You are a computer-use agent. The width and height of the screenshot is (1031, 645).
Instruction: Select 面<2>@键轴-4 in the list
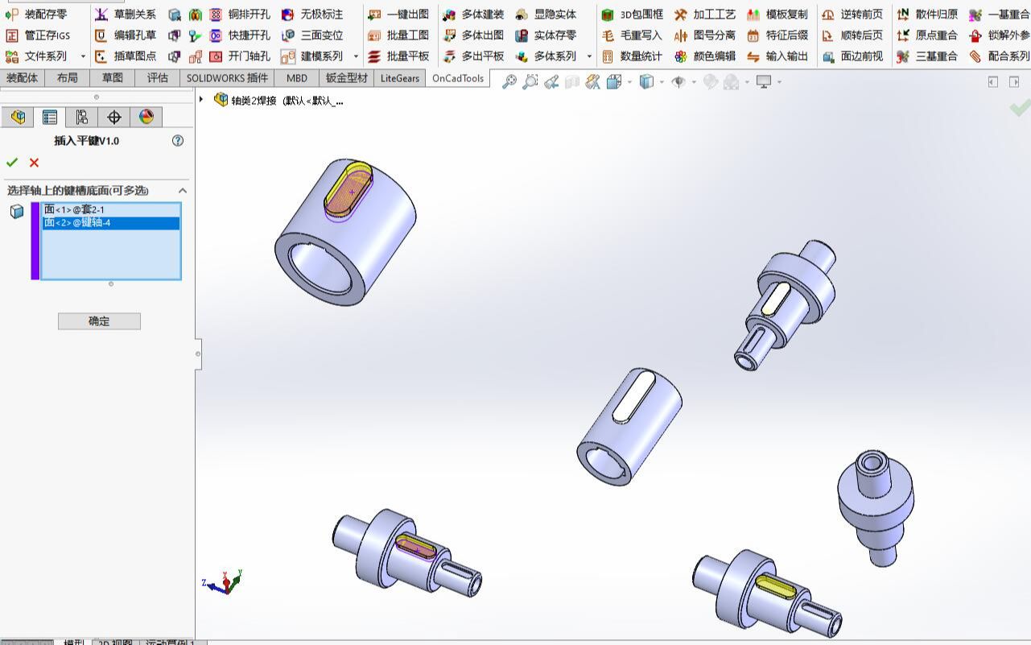point(111,222)
